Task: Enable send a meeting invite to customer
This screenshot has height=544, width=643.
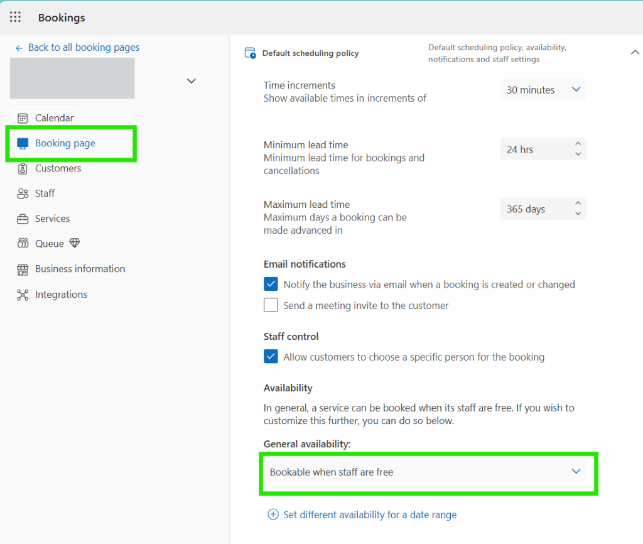Action: tap(271, 305)
